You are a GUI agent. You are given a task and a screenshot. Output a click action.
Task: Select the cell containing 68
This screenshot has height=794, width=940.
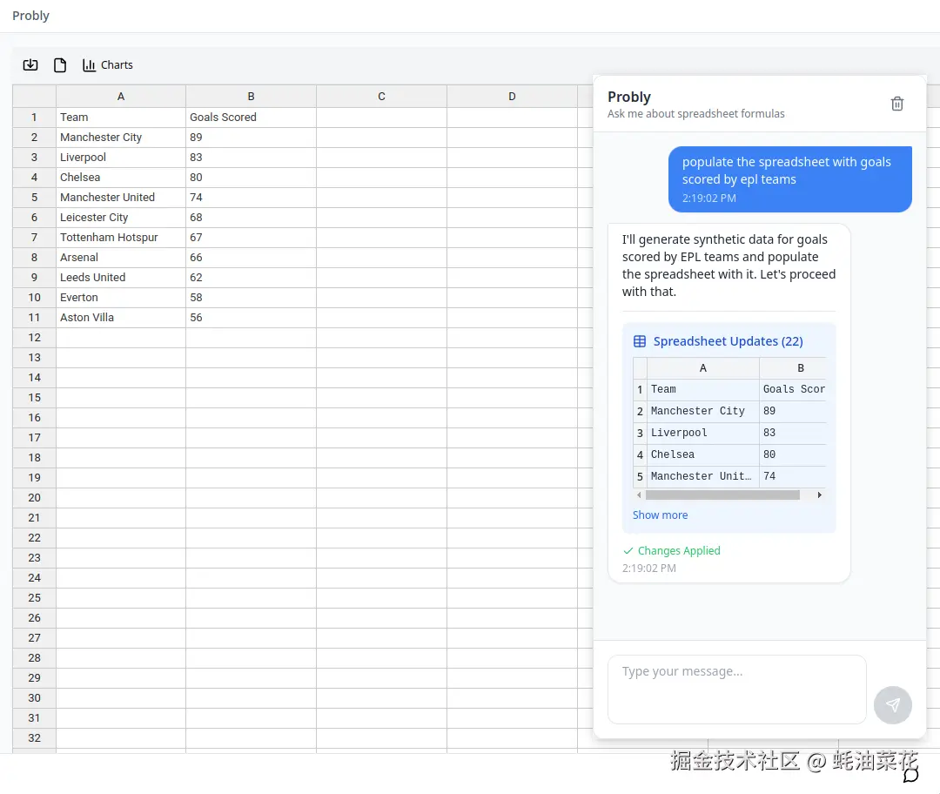(x=252, y=217)
